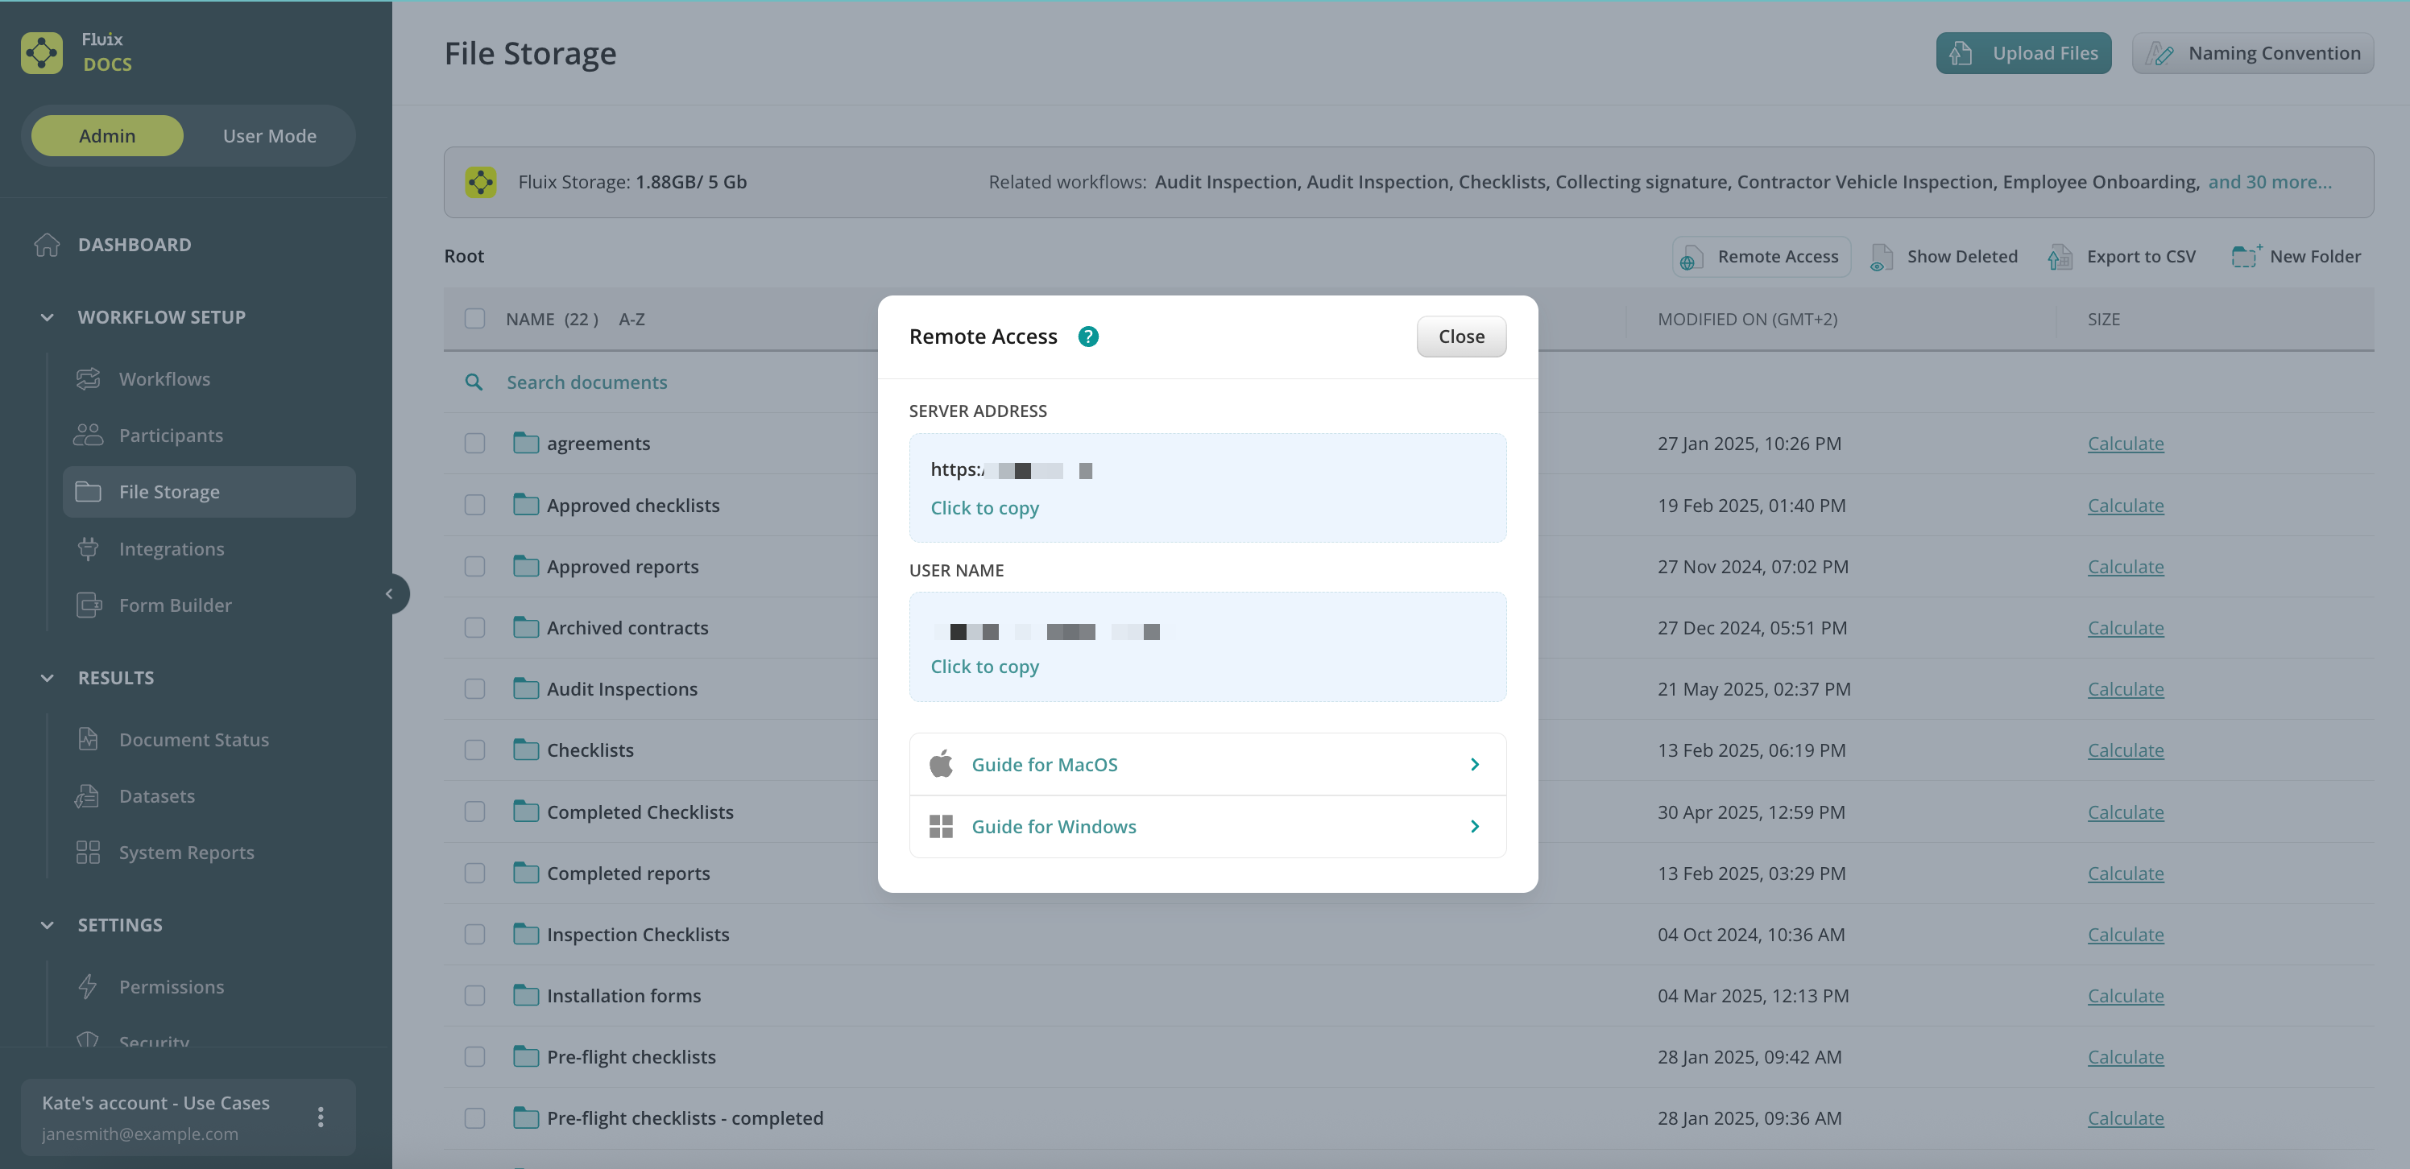Click the Dashboard home icon
Viewport: 2410px width, 1169px height.
point(47,245)
